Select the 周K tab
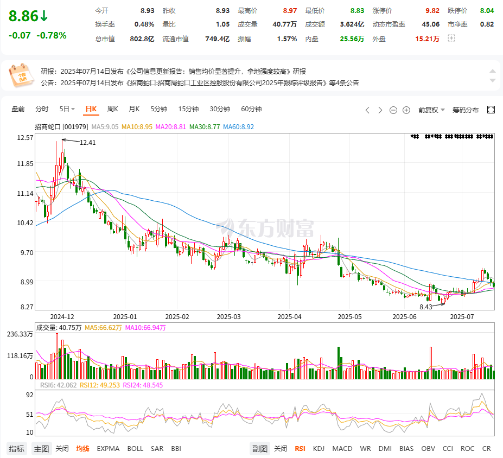This screenshot has height=458, width=503. [x=113, y=109]
